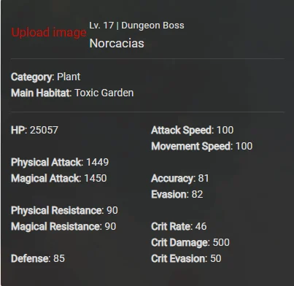The width and height of the screenshot is (294, 286).
Task: Click the Movement Speed stat
Action: coord(202,146)
